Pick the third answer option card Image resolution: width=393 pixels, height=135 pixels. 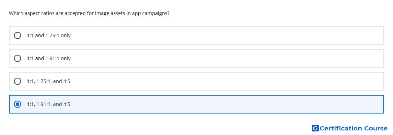196,81
